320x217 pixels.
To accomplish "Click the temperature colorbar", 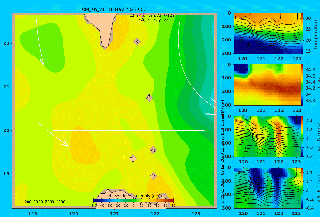I will pyautogui.click(x=302, y=34).
